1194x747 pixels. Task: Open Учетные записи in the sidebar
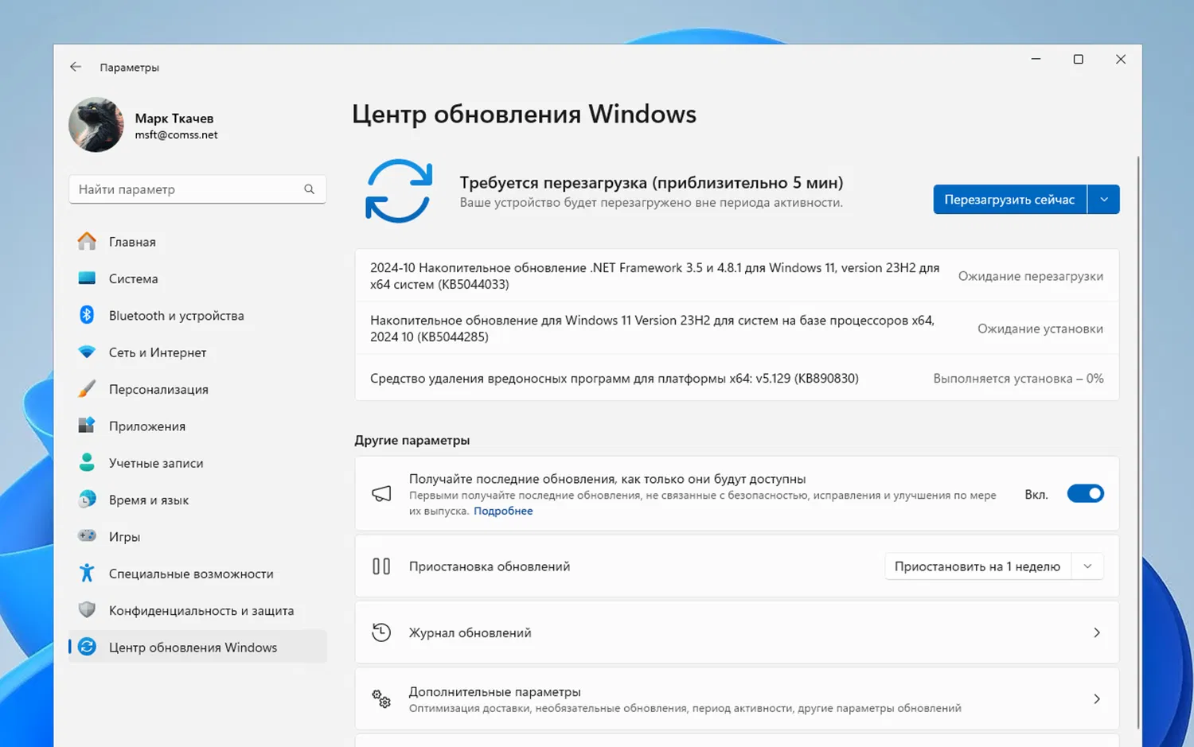pyautogui.click(x=197, y=462)
